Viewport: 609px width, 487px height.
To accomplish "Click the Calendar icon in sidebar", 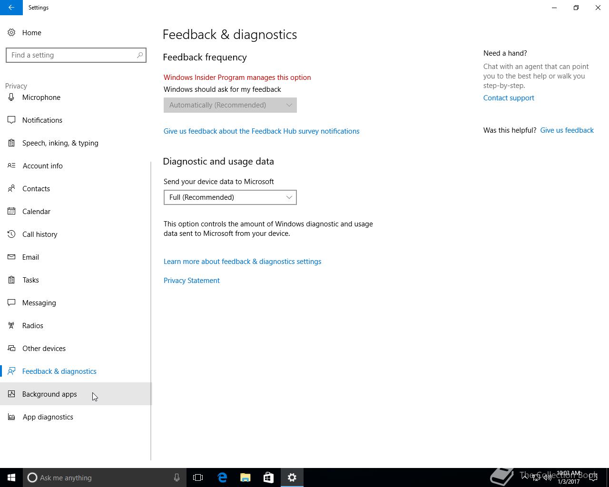I will [11, 212].
